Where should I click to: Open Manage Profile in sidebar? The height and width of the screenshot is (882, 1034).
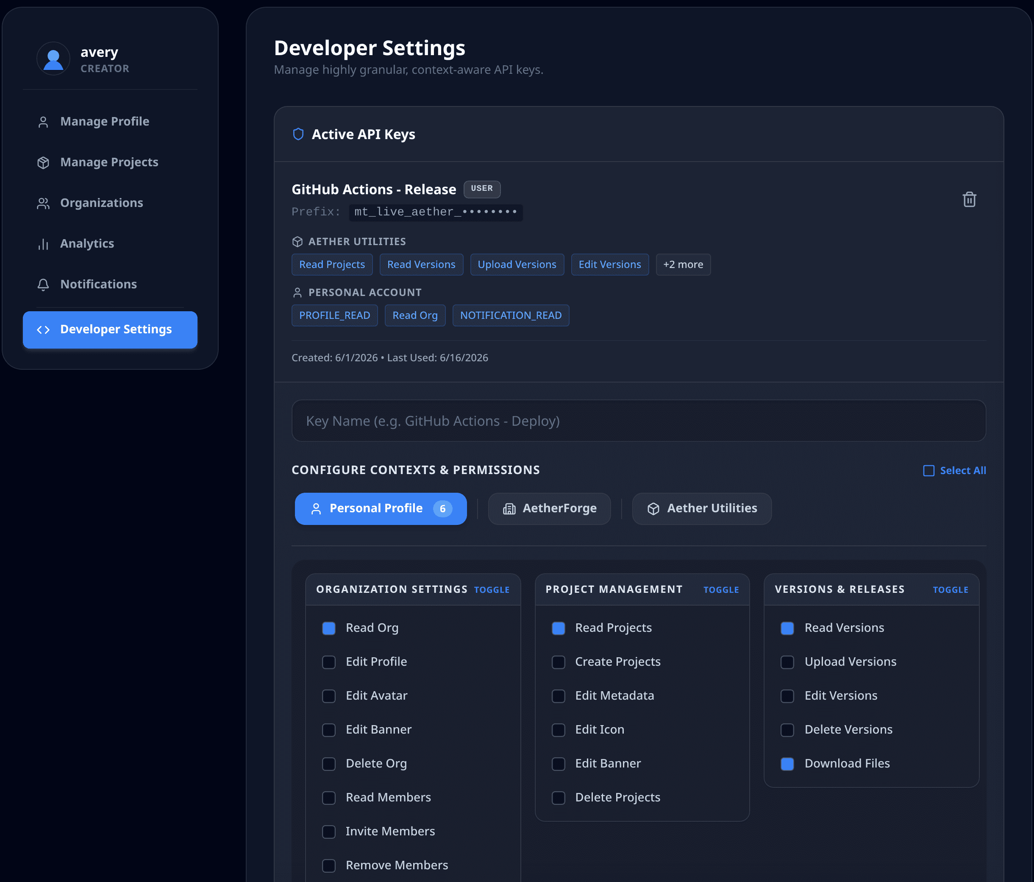tap(110, 121)
